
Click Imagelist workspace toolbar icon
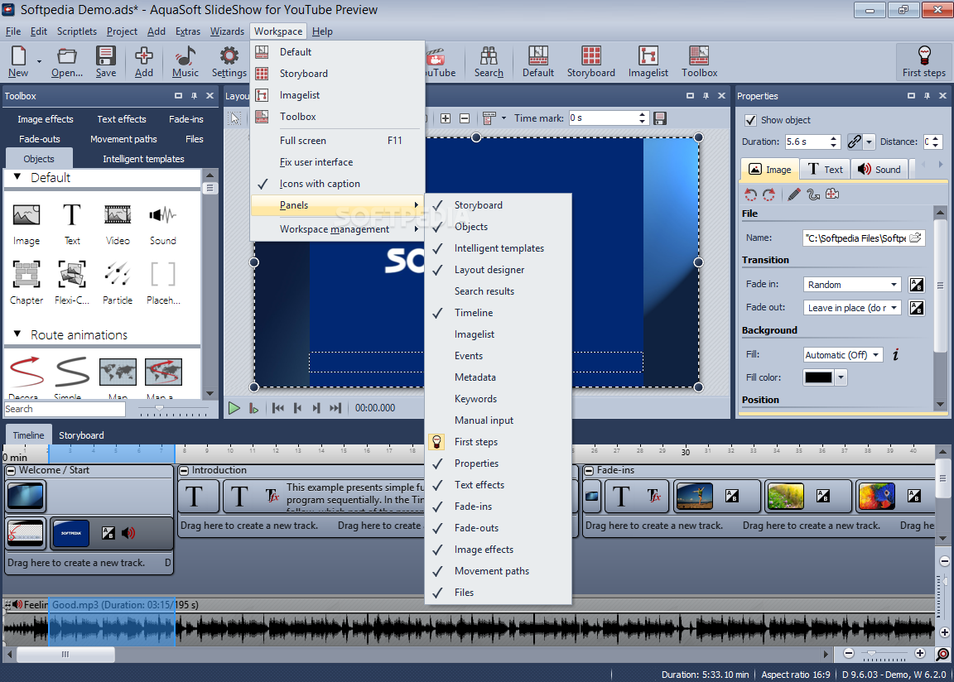coord(648,61)
